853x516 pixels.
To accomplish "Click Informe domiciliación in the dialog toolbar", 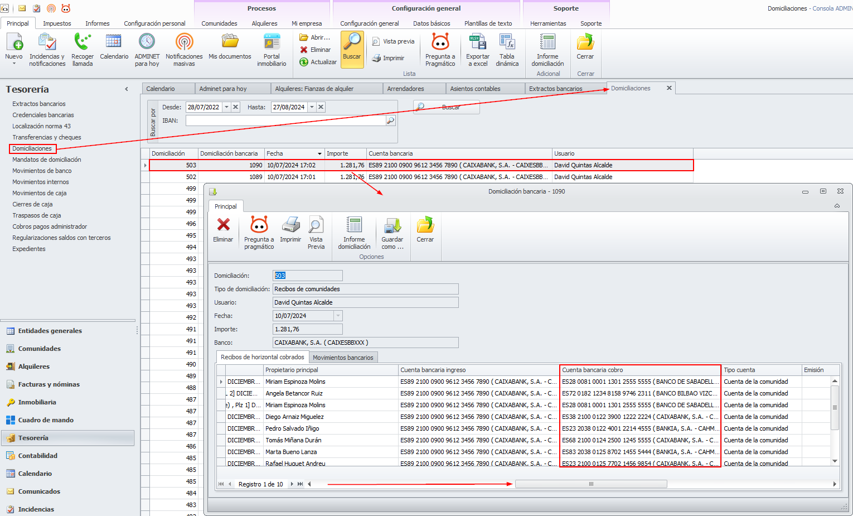I will pos(354,233).
